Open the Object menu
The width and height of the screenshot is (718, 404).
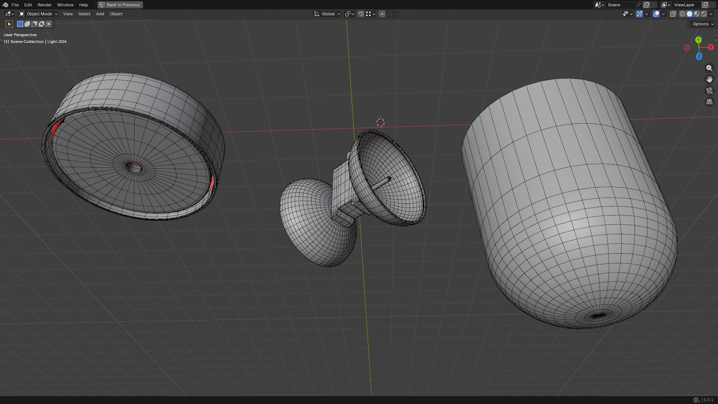point(116,14)
